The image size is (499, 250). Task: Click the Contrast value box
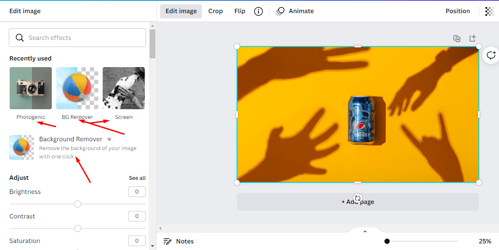pyautogui.click(x=137, y=216)
